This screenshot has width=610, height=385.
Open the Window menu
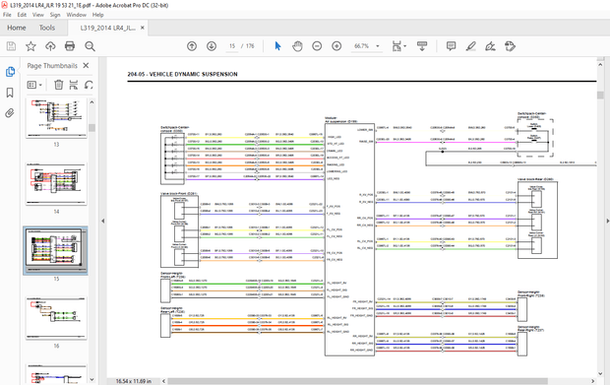(x=77, y=15)
